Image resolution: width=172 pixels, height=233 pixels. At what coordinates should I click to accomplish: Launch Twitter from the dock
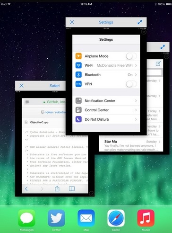click(56, 218)
